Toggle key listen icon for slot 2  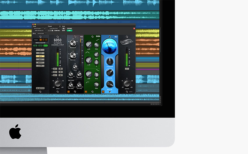(x=55, y=72)
